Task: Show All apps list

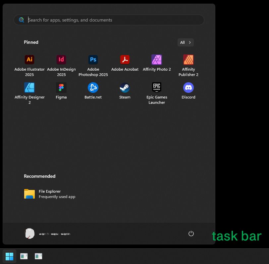Action: [x=186, y=42]
